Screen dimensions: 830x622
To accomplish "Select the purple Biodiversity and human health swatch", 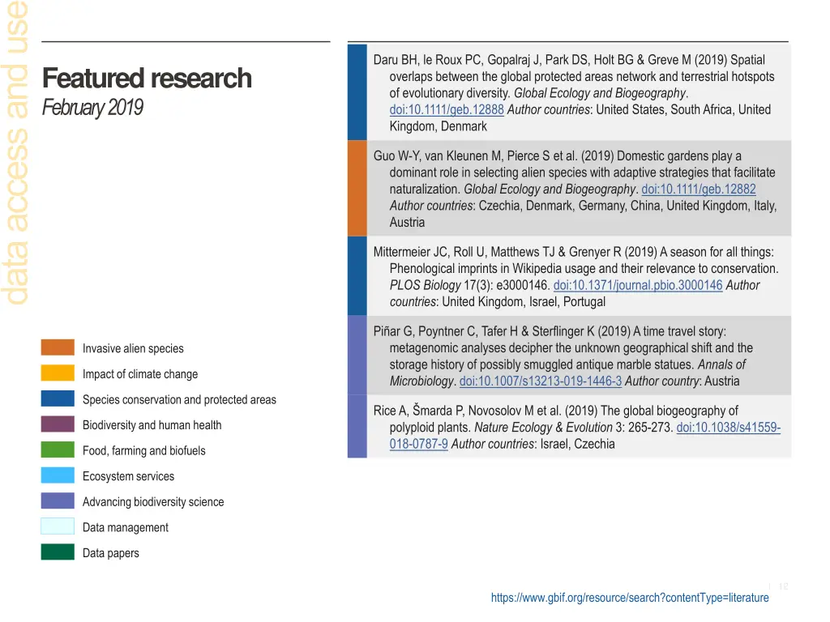I will pos(58,424).
